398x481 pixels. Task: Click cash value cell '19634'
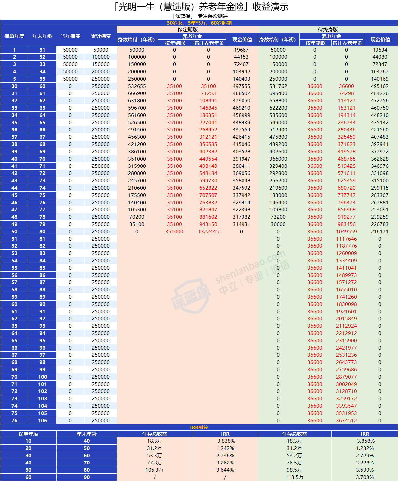(x=380, y=50)
